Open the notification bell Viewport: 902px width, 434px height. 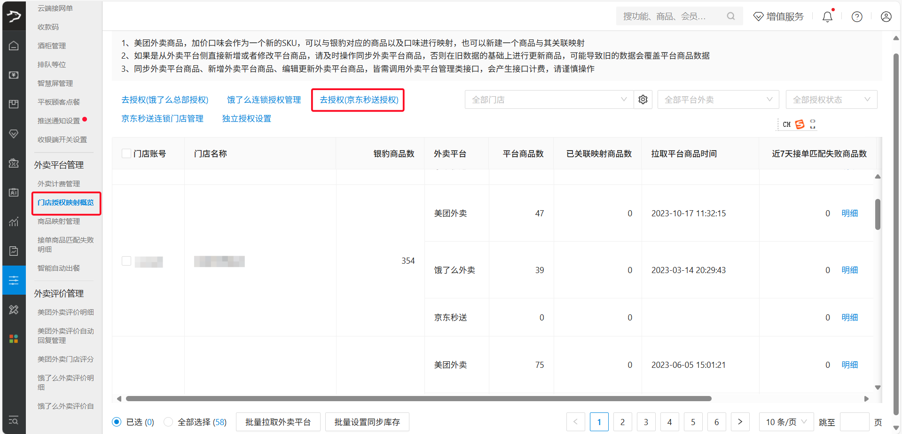pyautogui.click(x=827, y=16)
